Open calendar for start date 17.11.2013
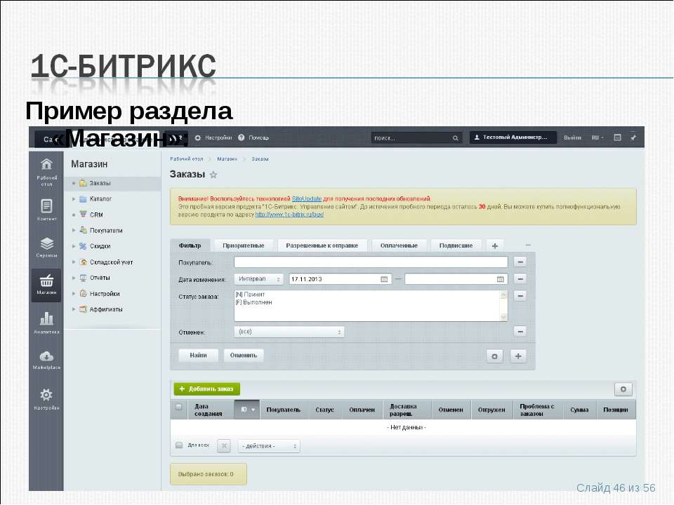Screen dimensions: 674x505 click(384, 279)
